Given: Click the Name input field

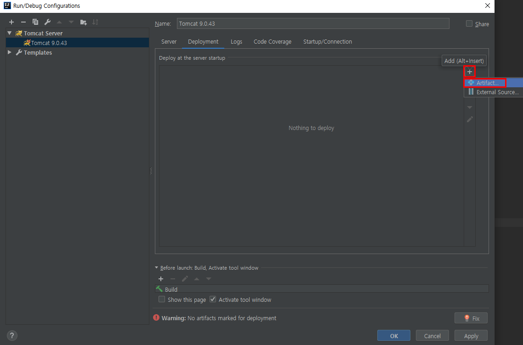Looking at the screenshot, I should tap(313, 23).
